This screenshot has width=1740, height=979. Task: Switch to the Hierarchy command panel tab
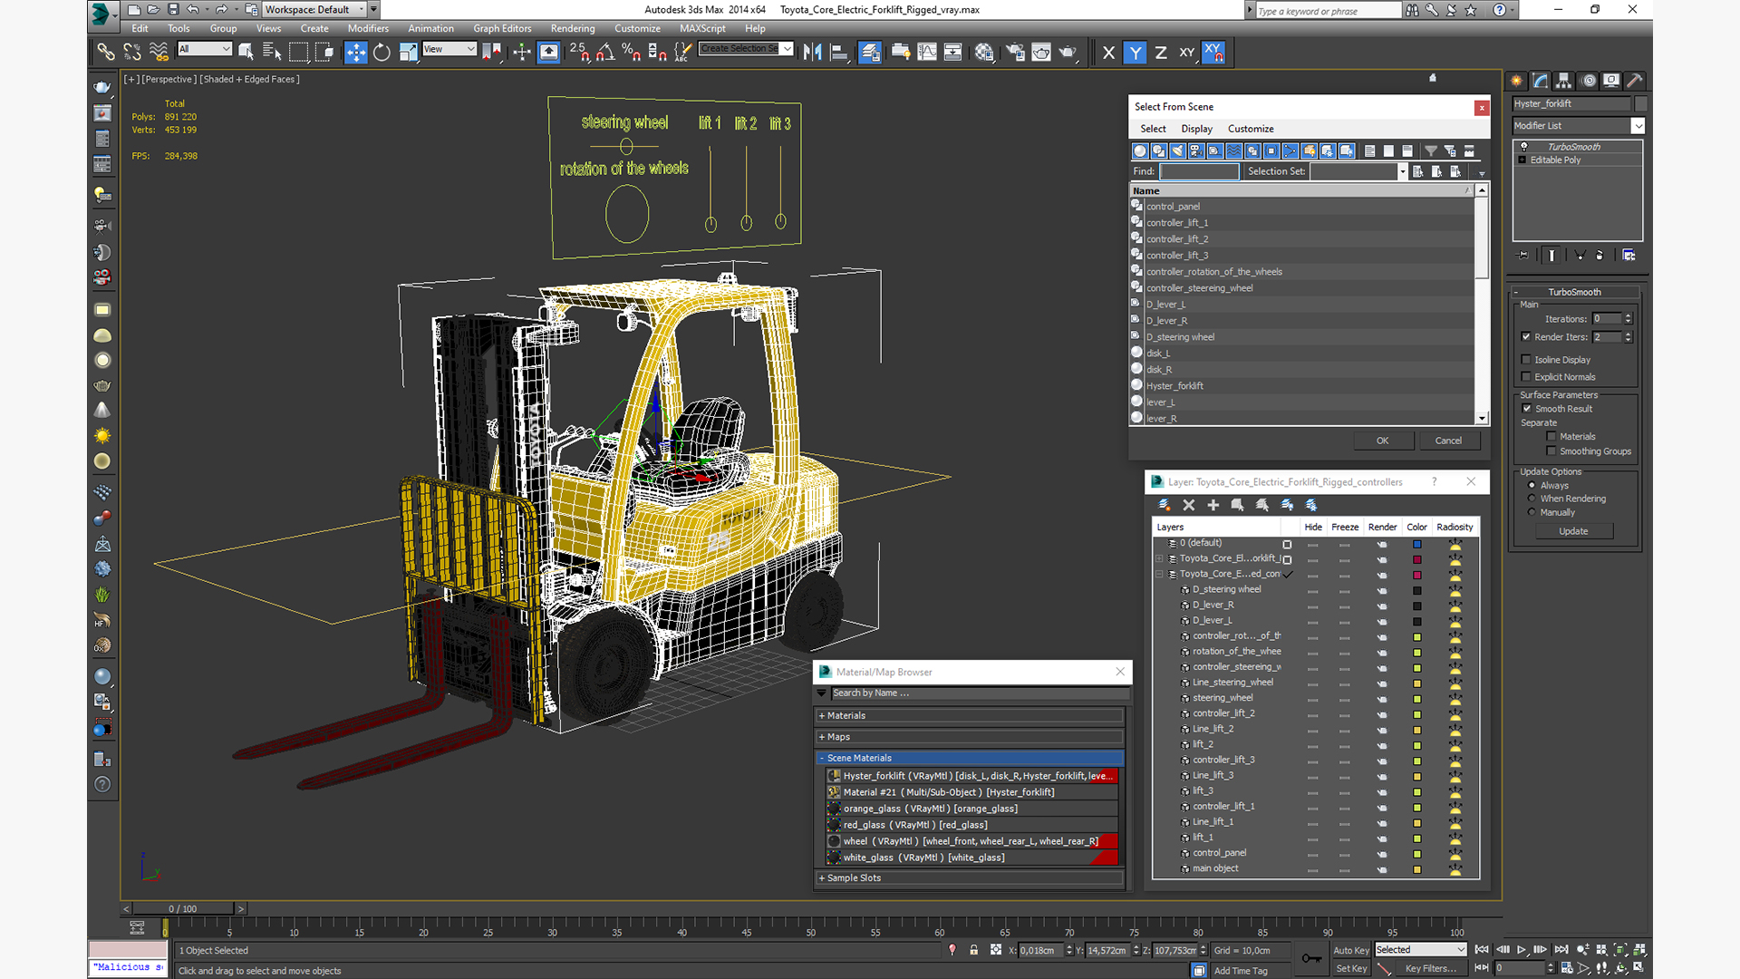click(x=1564, y=81)
